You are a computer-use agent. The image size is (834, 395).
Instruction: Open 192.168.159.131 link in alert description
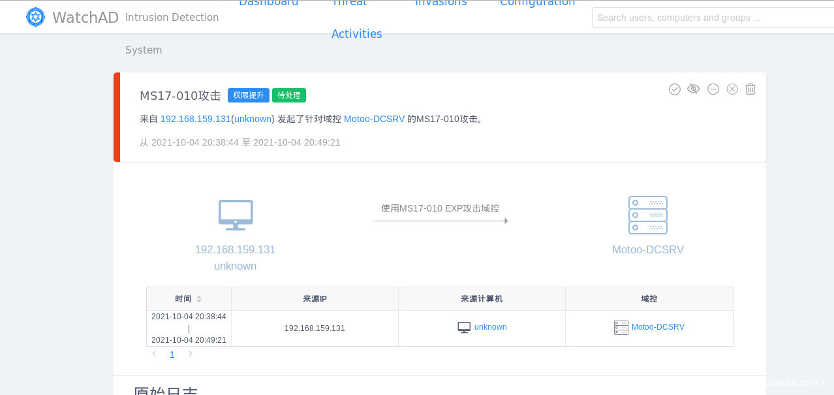pos(195,119)
